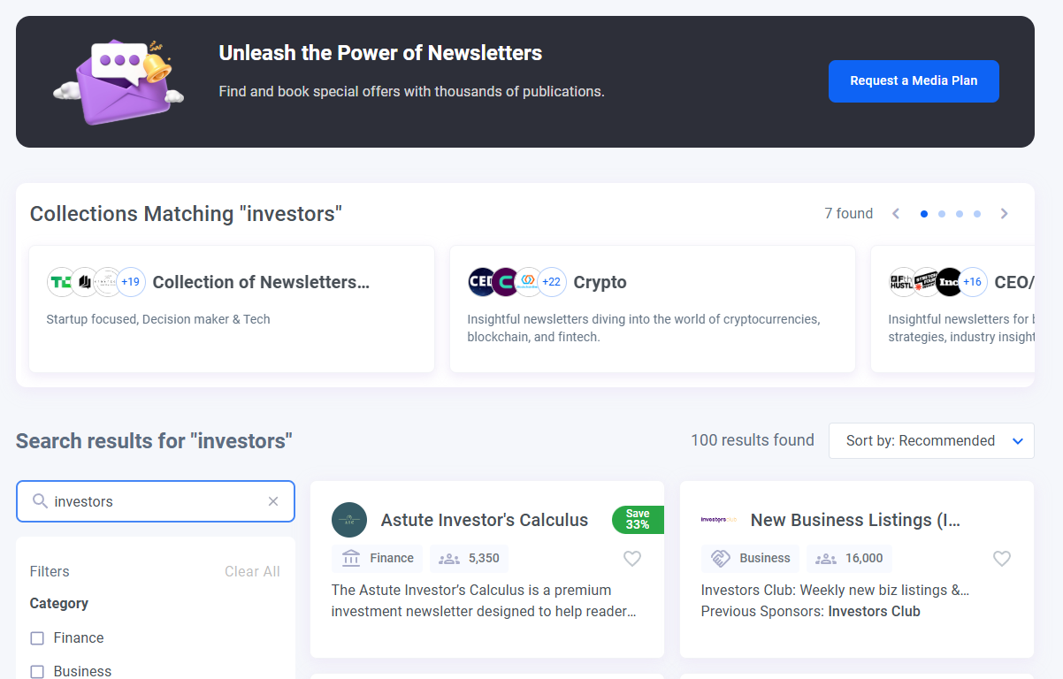Click the Astute Investor's Calculus logo
Viewport: 1063px width, 679px height.
coord(349,520)
